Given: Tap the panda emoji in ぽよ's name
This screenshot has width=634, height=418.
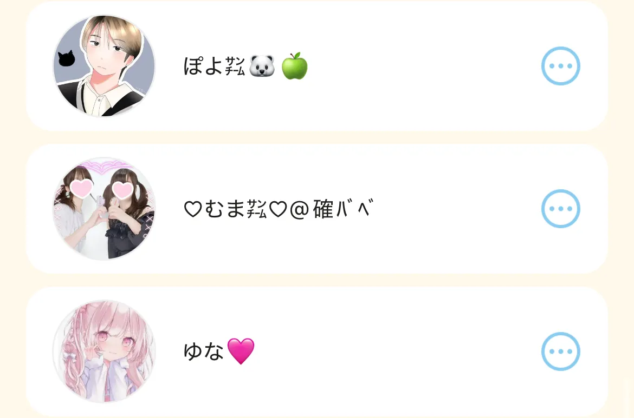Looking at the screenshot, I should coord(262,66).
